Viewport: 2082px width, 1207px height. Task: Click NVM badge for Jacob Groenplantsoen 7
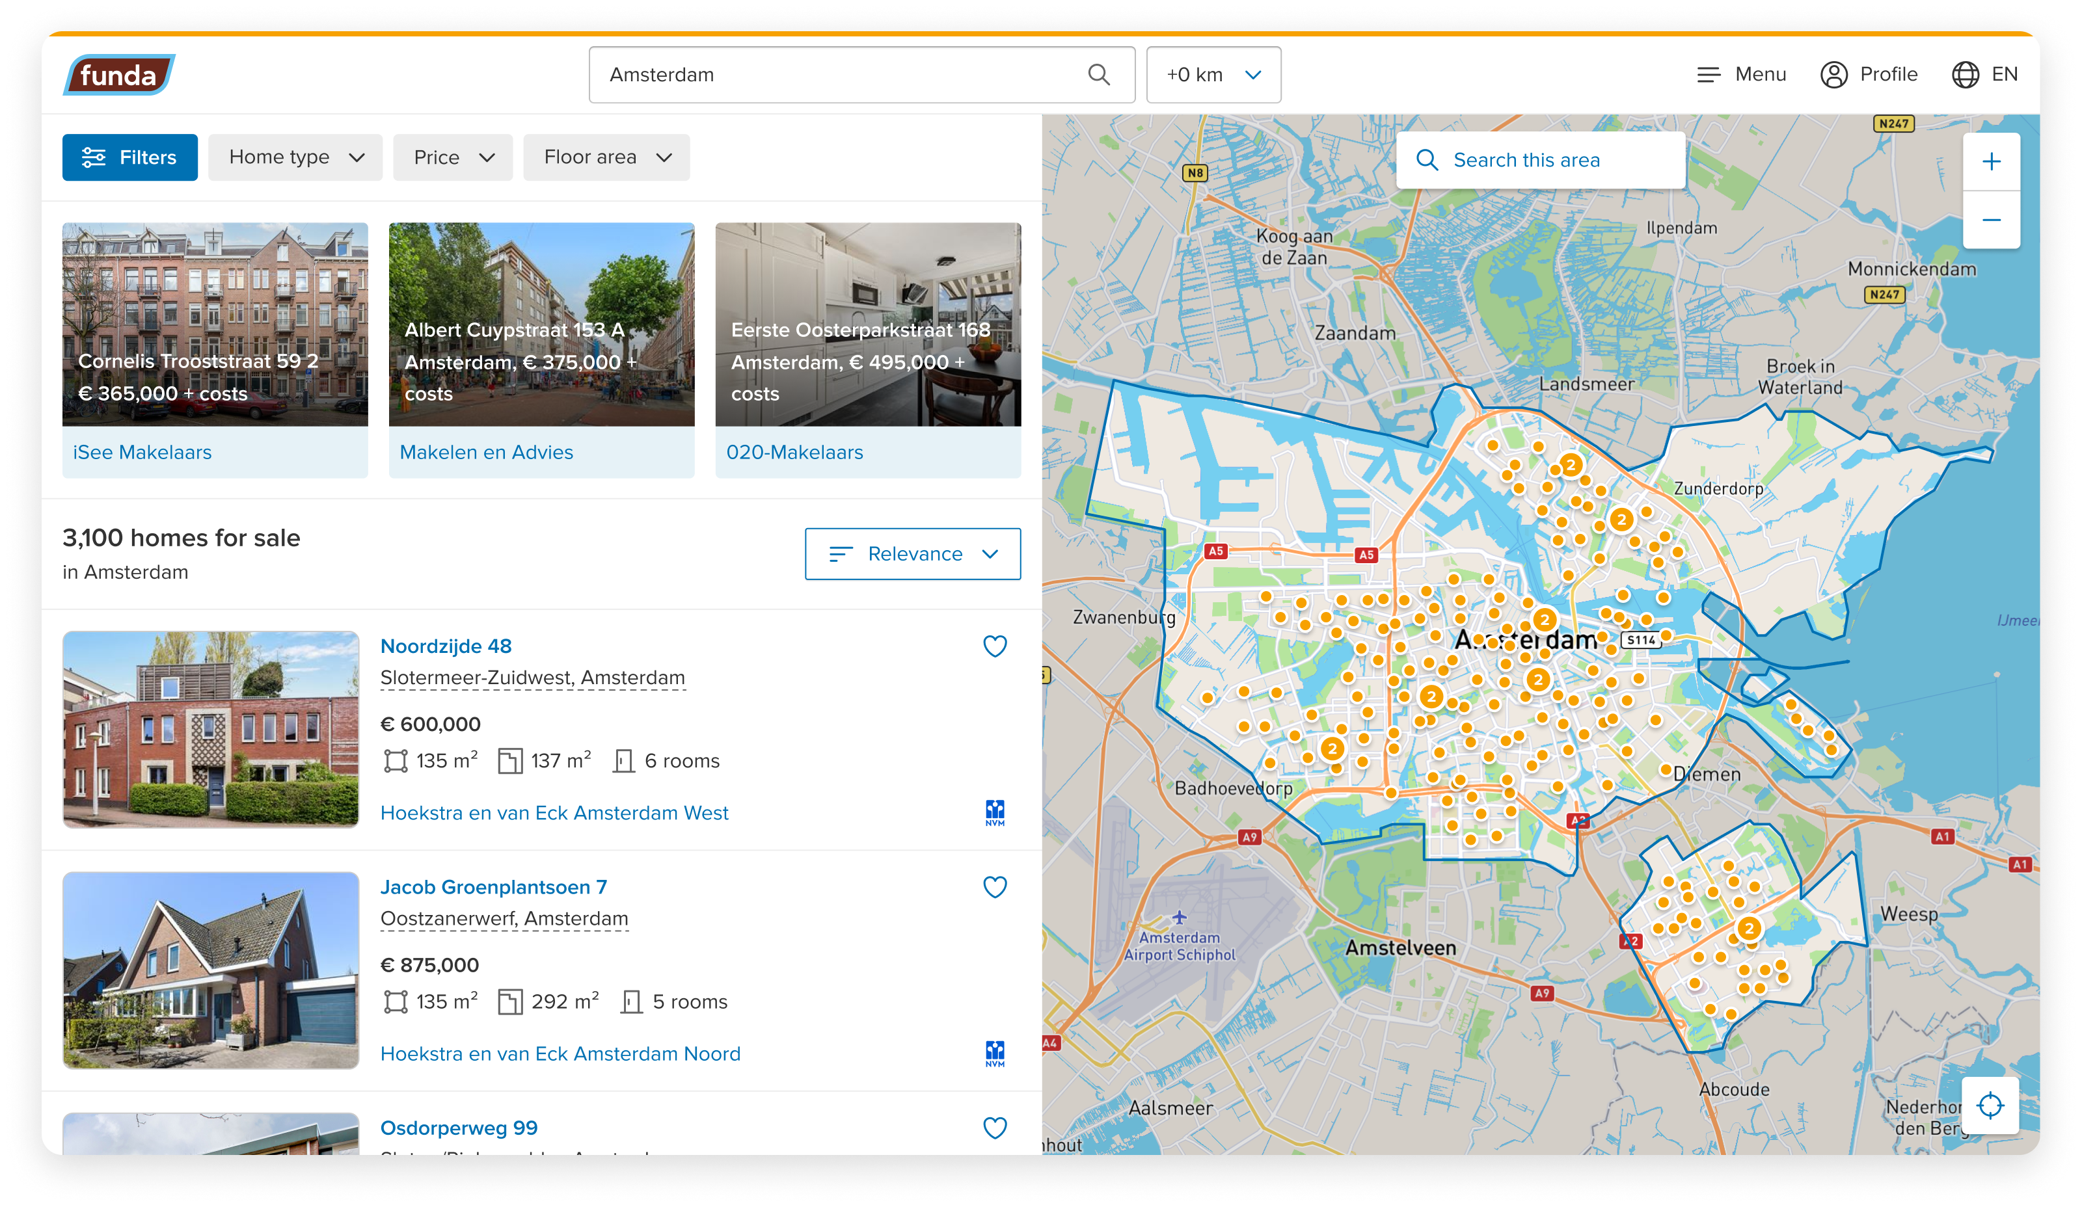pos(995,1054)
